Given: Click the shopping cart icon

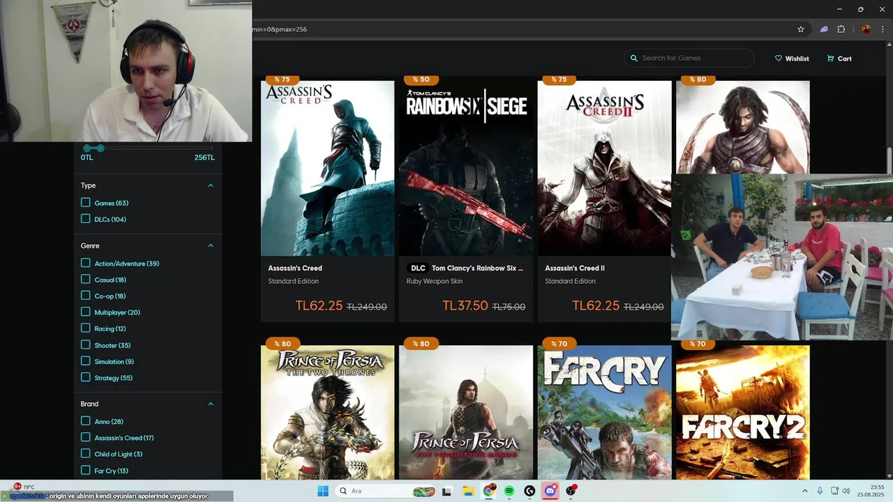Looking at the screenshot, I should (x=830, y=59).
